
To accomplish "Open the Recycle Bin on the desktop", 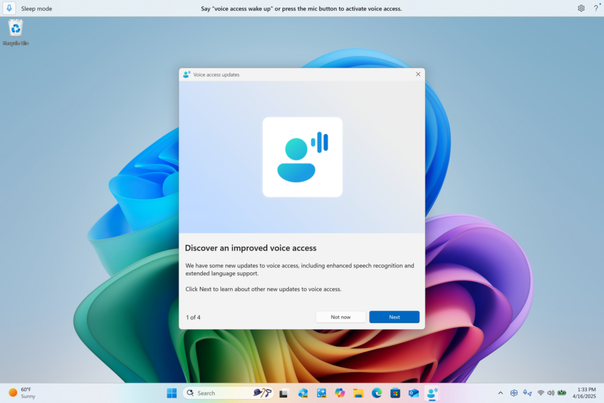I will click(15, 28).
